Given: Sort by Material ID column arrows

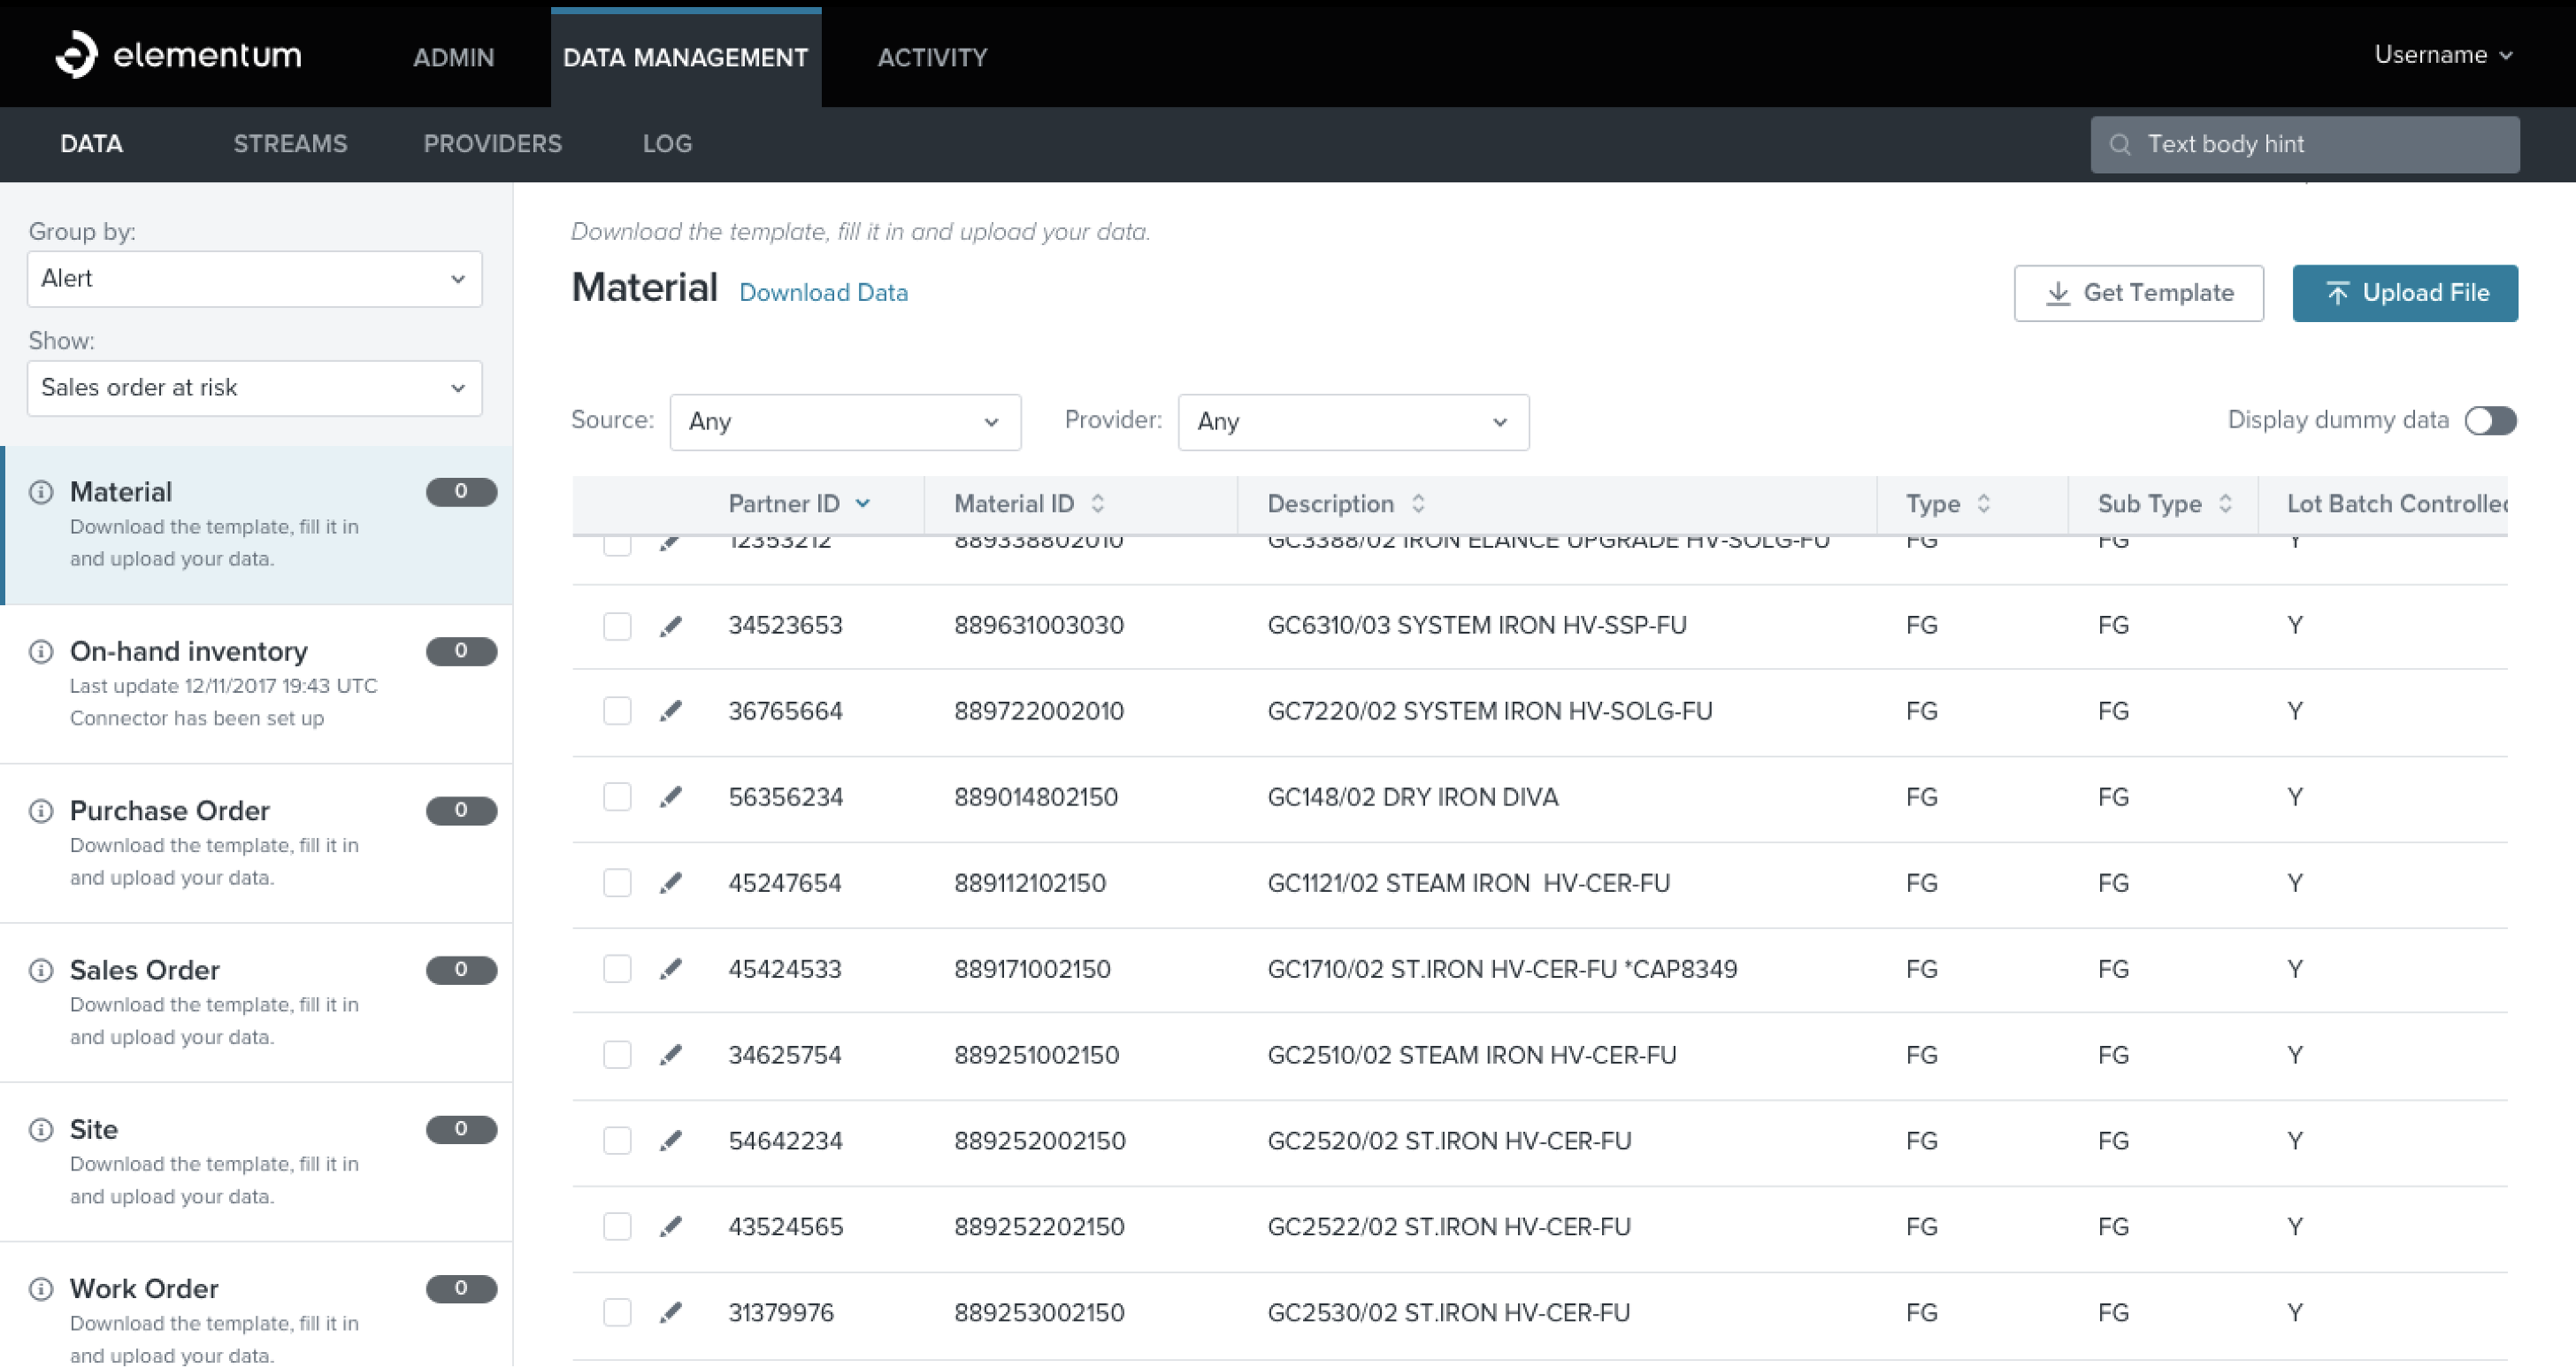Looking at the screenshot, I should click(x=1098, y=503).
